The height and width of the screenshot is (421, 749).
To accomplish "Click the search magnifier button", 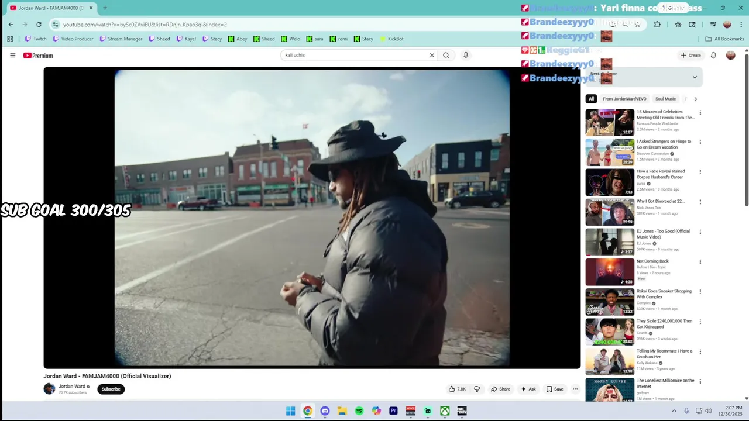I will point(446,55).
